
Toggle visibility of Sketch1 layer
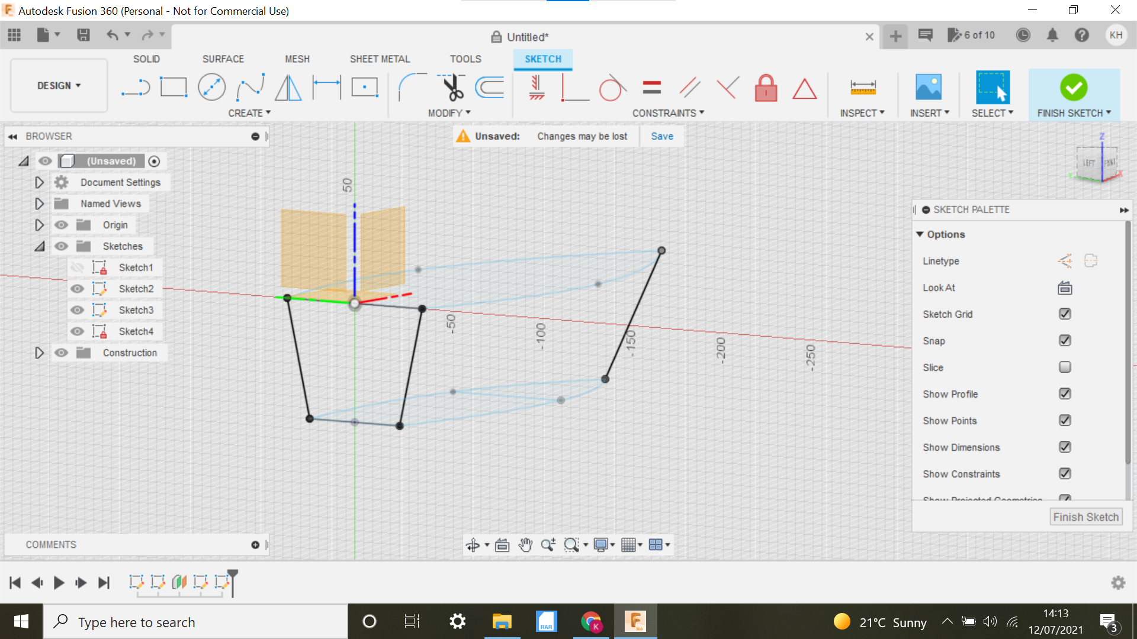point(78,267)
